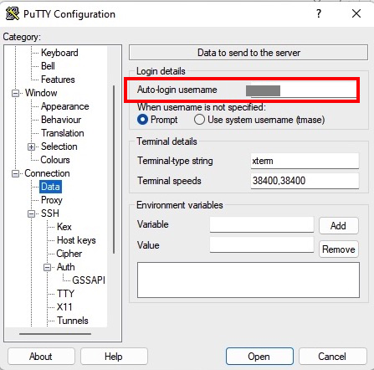Click the environment Value field

[x=262, y=245]
